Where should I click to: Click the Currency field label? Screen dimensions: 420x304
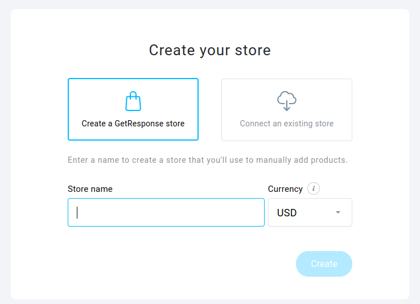point(285,189)
